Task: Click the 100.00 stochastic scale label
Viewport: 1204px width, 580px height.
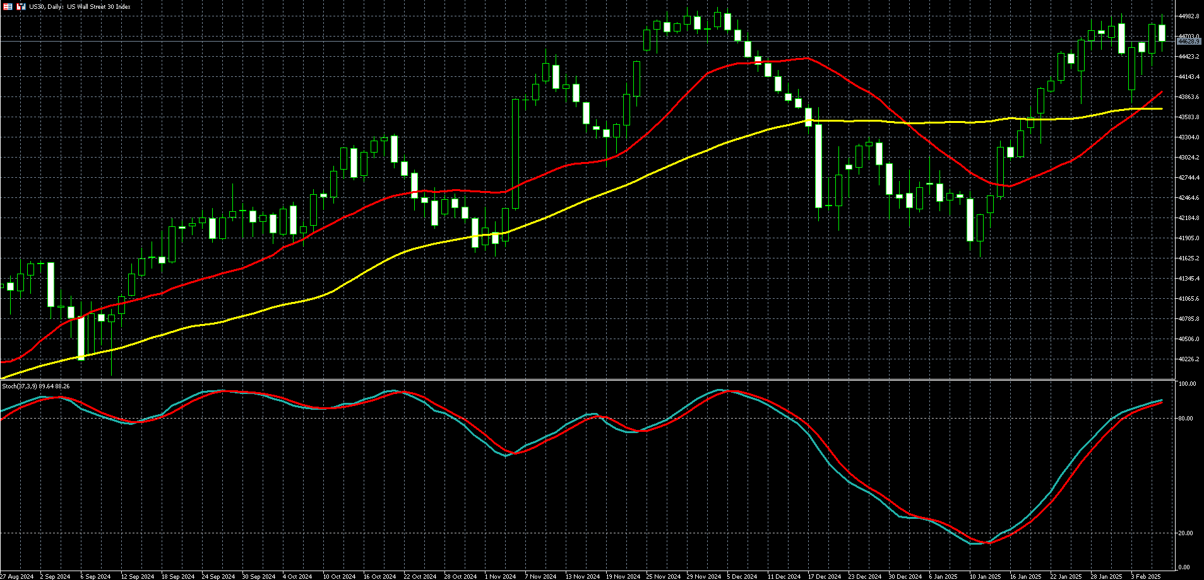Action: 1188,384
